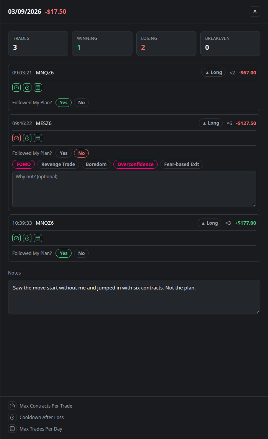Click the calendar icon in 10:39:33 MNQZ6 trade
The width and height of the screenshot is (268, 439).
[x=38, y=238]
